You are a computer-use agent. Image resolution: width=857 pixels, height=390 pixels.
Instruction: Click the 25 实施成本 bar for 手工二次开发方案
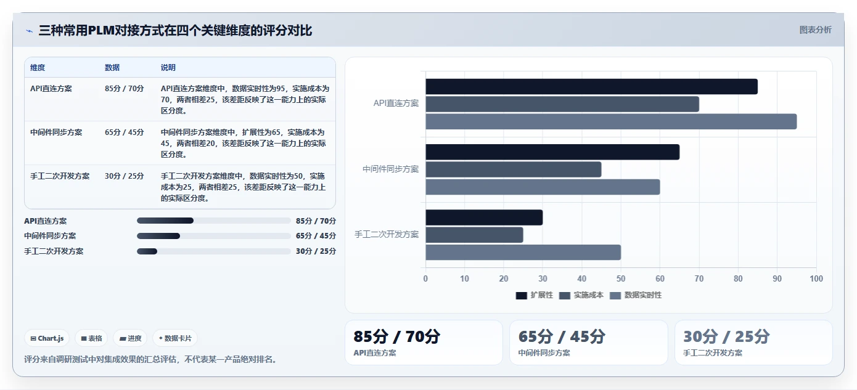tap(474, 235)
